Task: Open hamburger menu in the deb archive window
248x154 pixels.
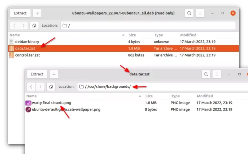Action: coord(200,13)
